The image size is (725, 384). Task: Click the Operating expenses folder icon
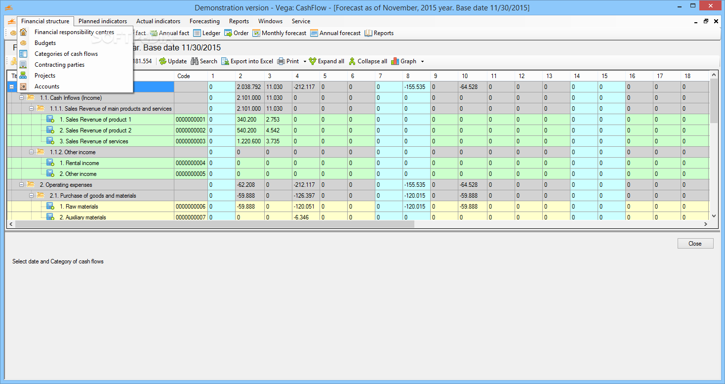(x=31, y=184)
